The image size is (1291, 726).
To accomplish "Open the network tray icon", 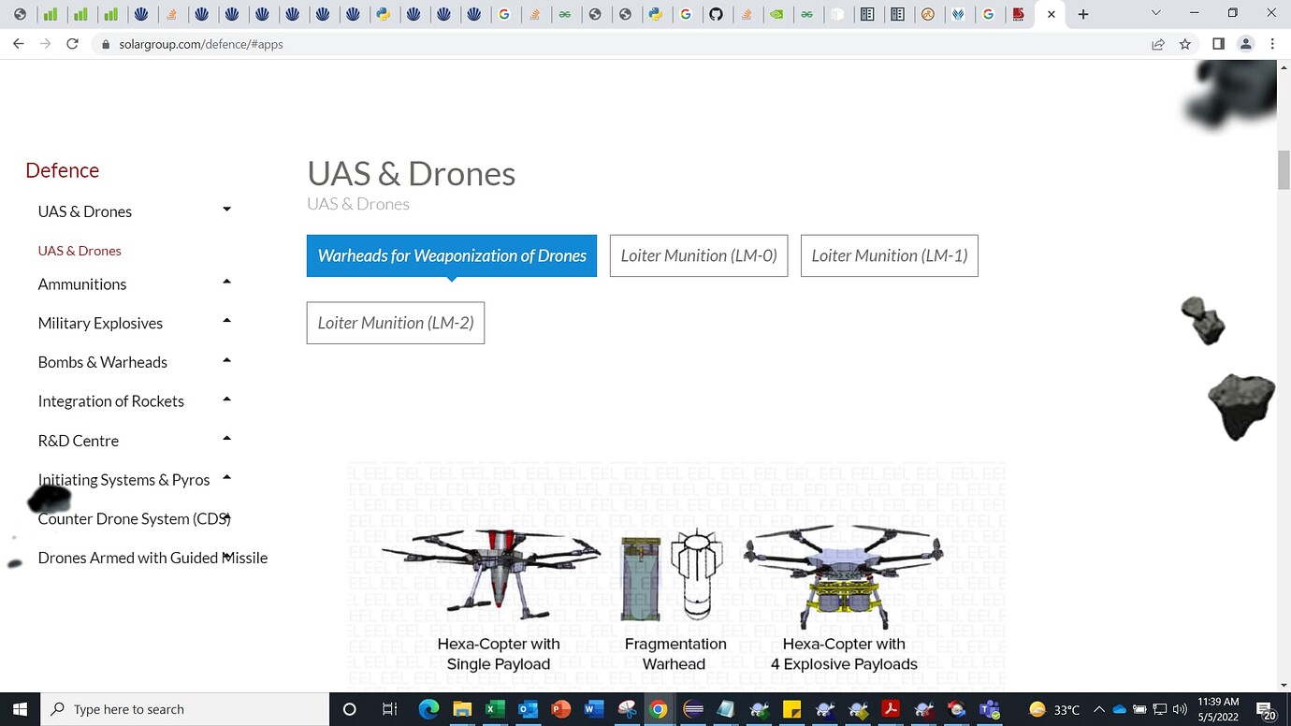I will pyautogui.click(x=1160, y=709).
